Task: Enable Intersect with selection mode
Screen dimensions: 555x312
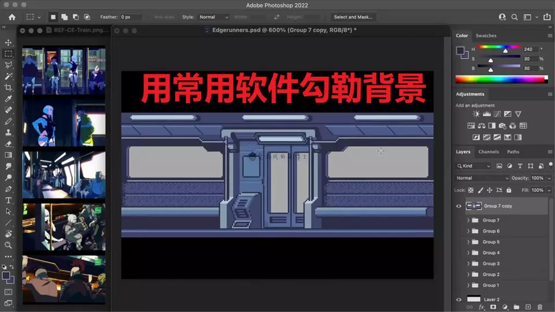Action: point(87,17)
